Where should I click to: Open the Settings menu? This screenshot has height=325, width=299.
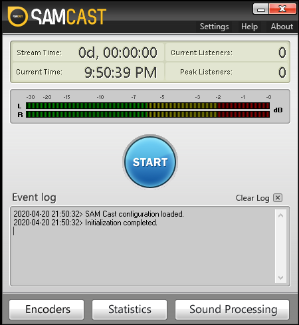214,27
